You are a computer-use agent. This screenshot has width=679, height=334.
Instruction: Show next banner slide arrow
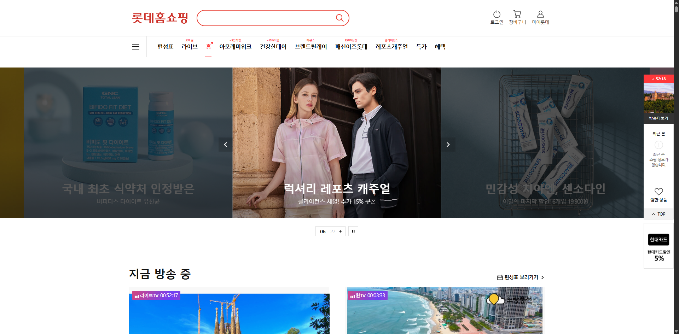(448, 145)
